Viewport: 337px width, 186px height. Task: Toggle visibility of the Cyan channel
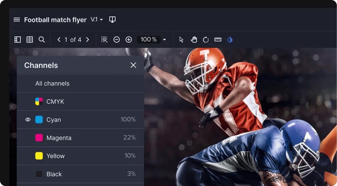(28, 119)
